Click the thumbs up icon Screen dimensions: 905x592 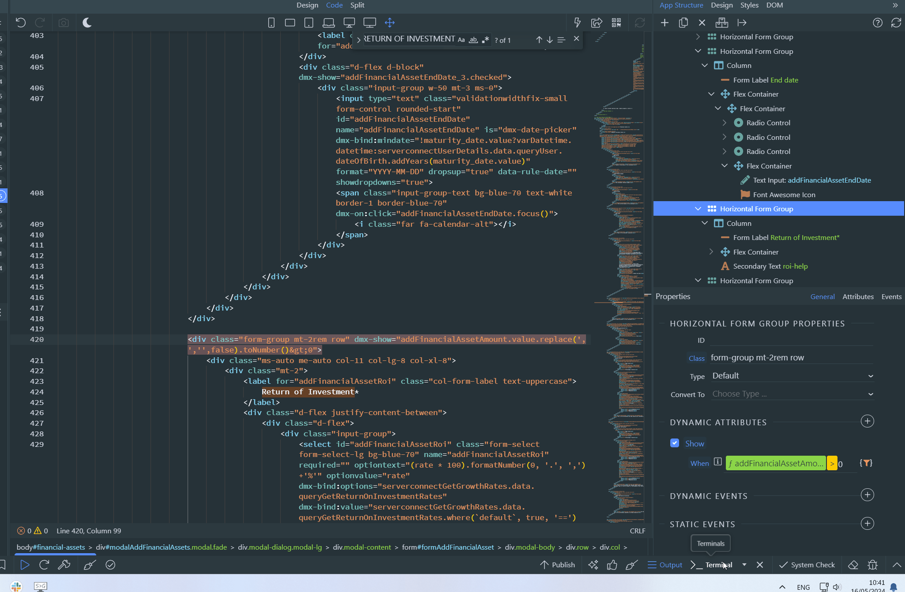click(612, 565)
